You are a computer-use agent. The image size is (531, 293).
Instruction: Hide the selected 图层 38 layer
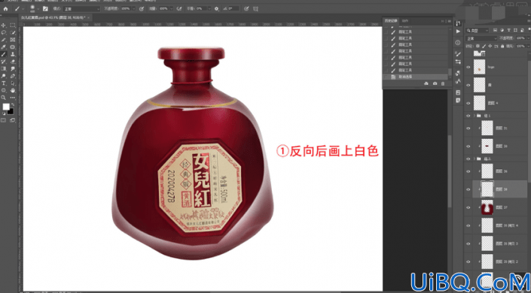[x=468, y=189]
